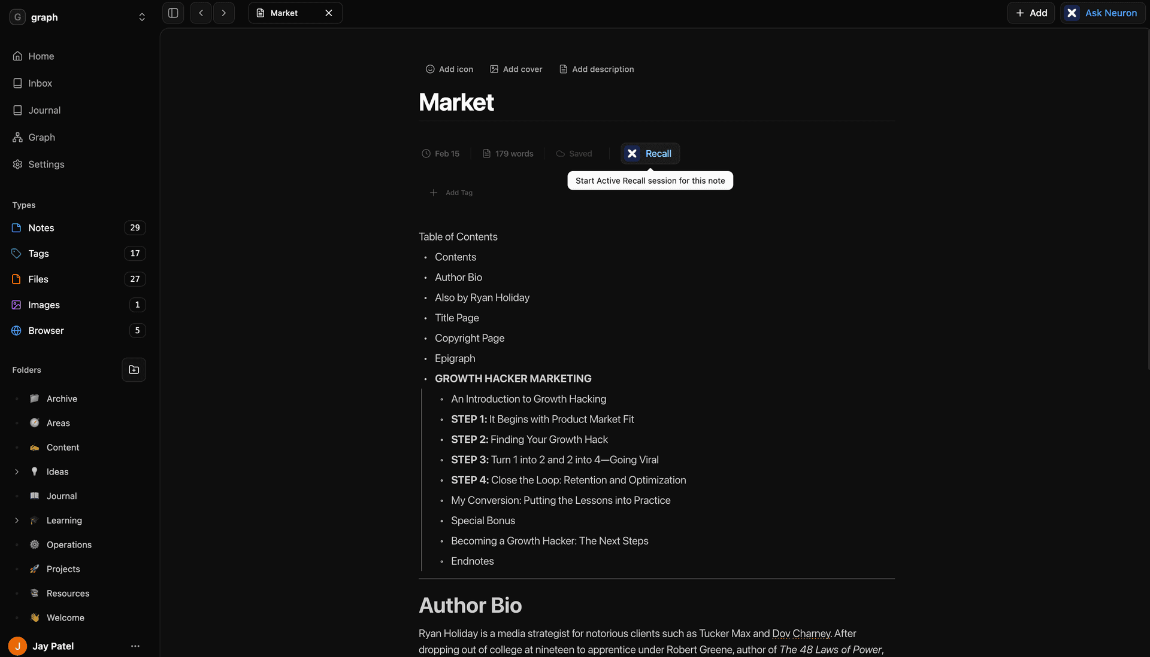
Task: Open the Graph view
Action: pos(41,138)
